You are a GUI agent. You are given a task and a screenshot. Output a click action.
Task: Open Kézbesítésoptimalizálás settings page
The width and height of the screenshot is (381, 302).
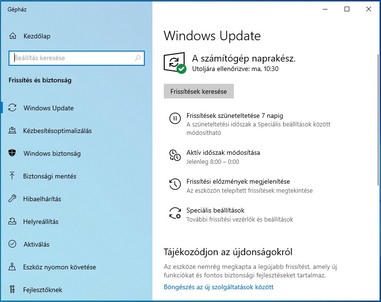58,131
